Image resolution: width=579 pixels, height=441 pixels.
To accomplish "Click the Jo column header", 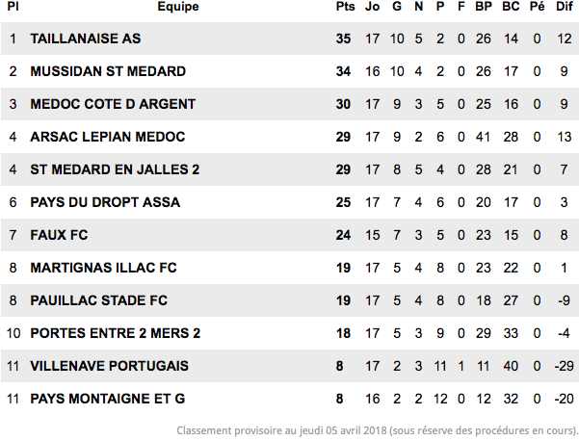I will click(372, 7).
